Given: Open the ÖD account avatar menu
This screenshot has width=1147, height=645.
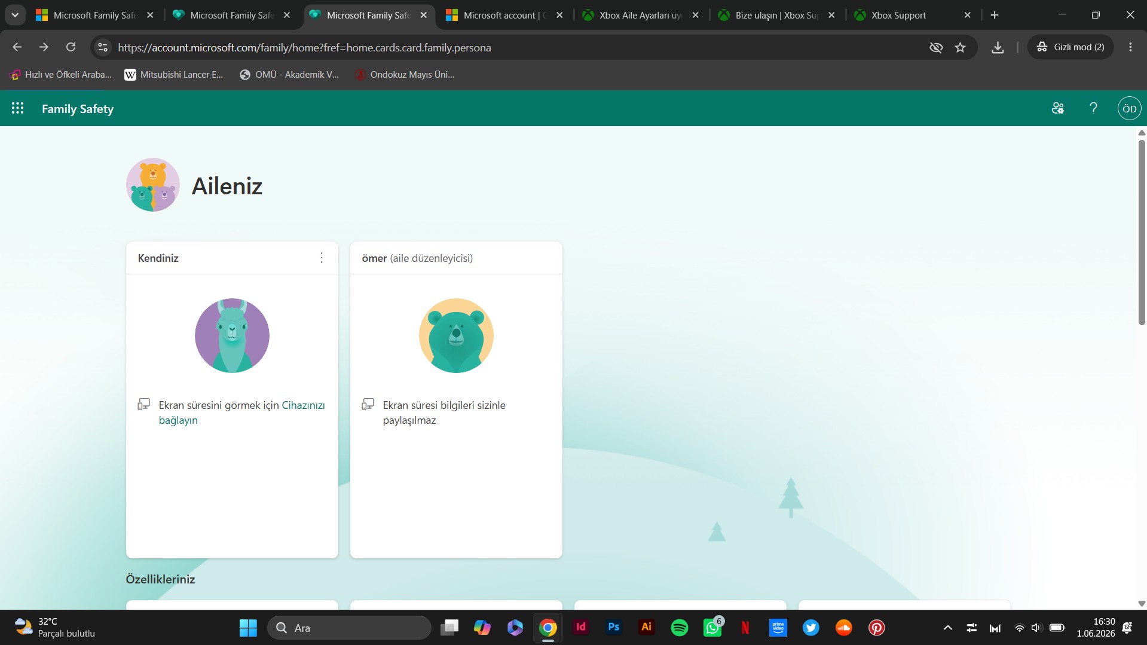Looking at the screenshot, I should [1129, 108].
